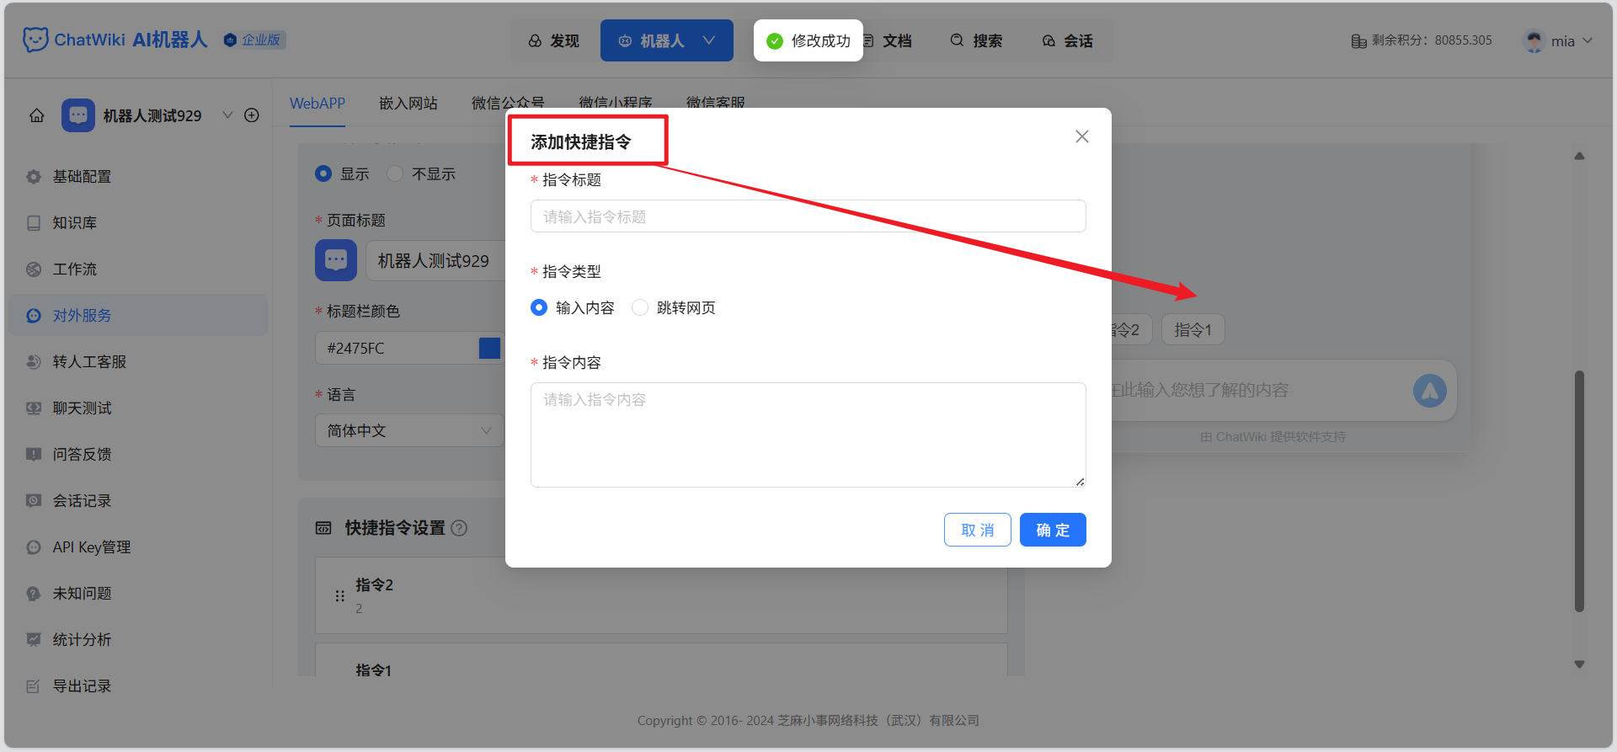Screen dimensions: 1617x752
Task: Open the mia account dropdown arrow
Action: tap(1588, 40)
